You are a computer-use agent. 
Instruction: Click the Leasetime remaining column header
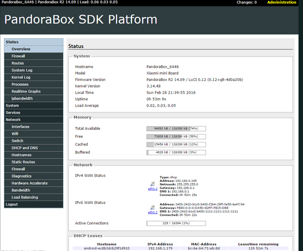coord(258,244)
